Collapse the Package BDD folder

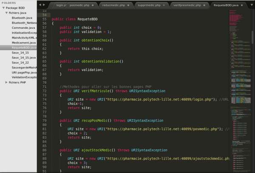3,8
